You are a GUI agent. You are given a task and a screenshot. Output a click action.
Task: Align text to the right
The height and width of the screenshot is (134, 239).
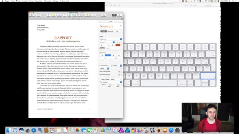pos(114,55)
